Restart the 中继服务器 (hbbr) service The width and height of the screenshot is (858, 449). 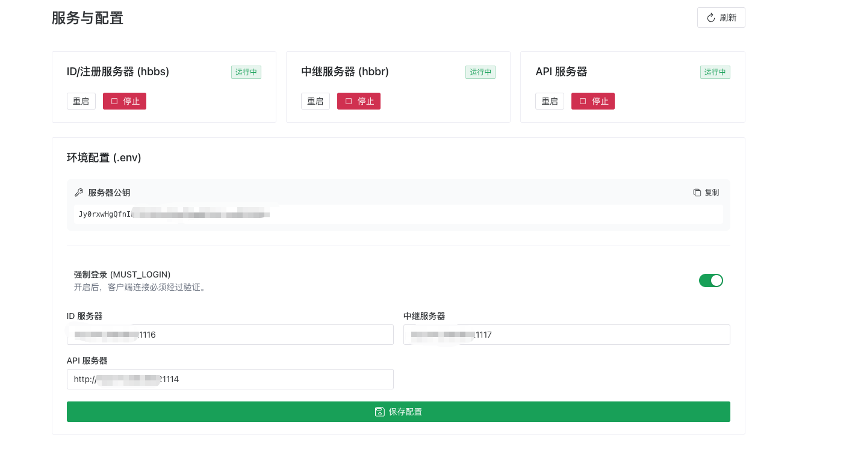[316, 101]
